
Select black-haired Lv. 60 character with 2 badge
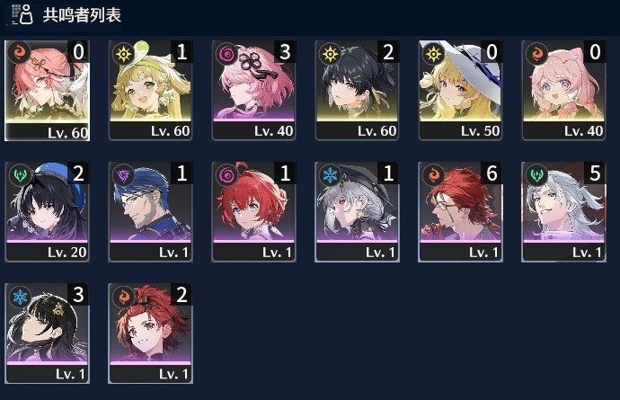tap(357, 90)
